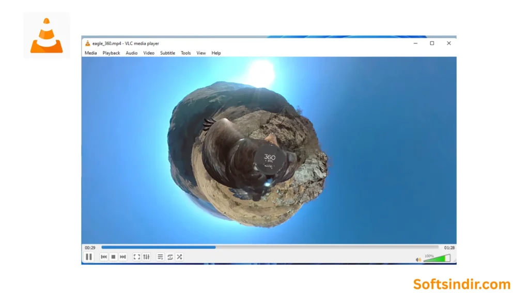Toggle the VLC desktop icon selection

46,34
